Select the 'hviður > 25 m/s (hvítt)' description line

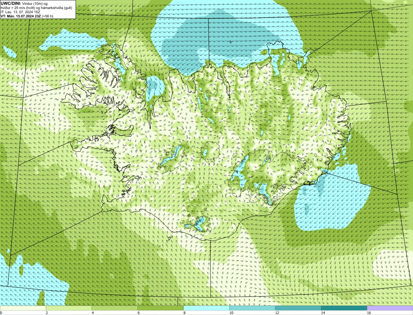[36, 8]
